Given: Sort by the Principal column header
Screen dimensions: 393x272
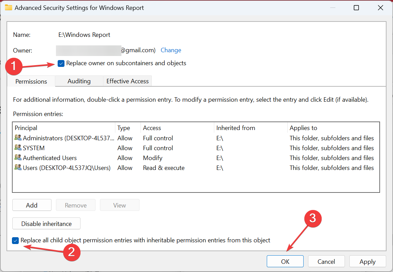Looking at the screenshot, I should coord(64,128).
